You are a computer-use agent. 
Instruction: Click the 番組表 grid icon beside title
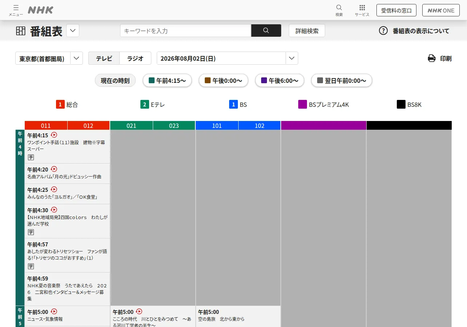(21, 31)
